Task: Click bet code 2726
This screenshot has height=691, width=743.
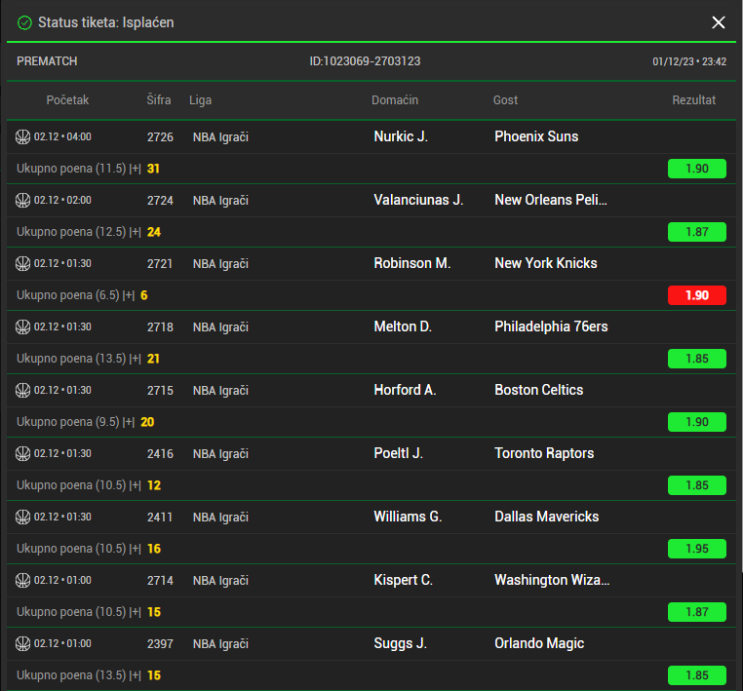Action: [160, 137]
